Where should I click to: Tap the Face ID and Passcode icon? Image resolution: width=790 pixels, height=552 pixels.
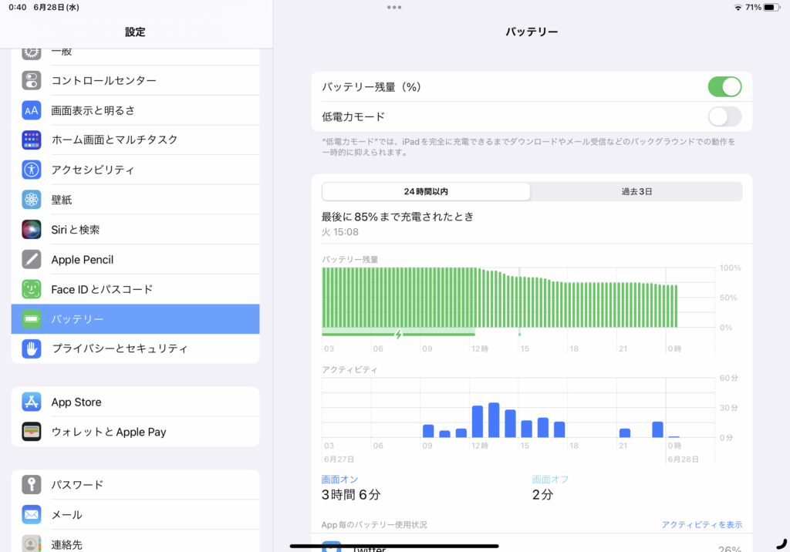click(x=31, y=289)
